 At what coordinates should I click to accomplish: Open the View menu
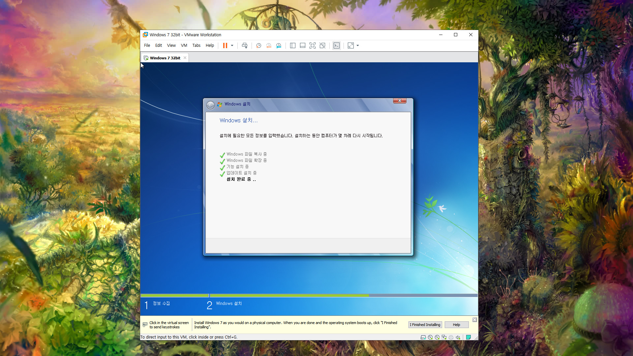tap(171, 45)
